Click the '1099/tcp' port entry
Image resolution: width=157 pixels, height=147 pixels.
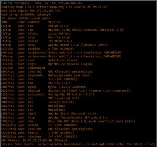click(8, 72)
